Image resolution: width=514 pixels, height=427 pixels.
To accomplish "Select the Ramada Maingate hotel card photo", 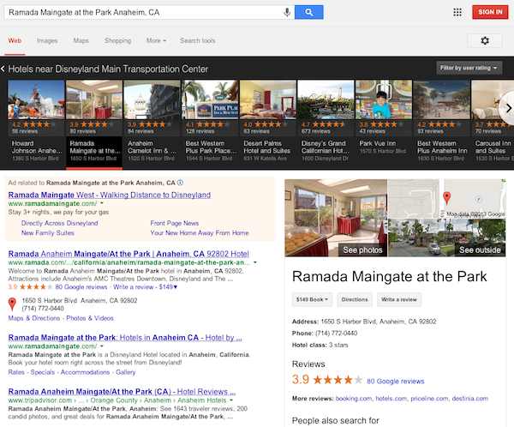I will [94, 99].
